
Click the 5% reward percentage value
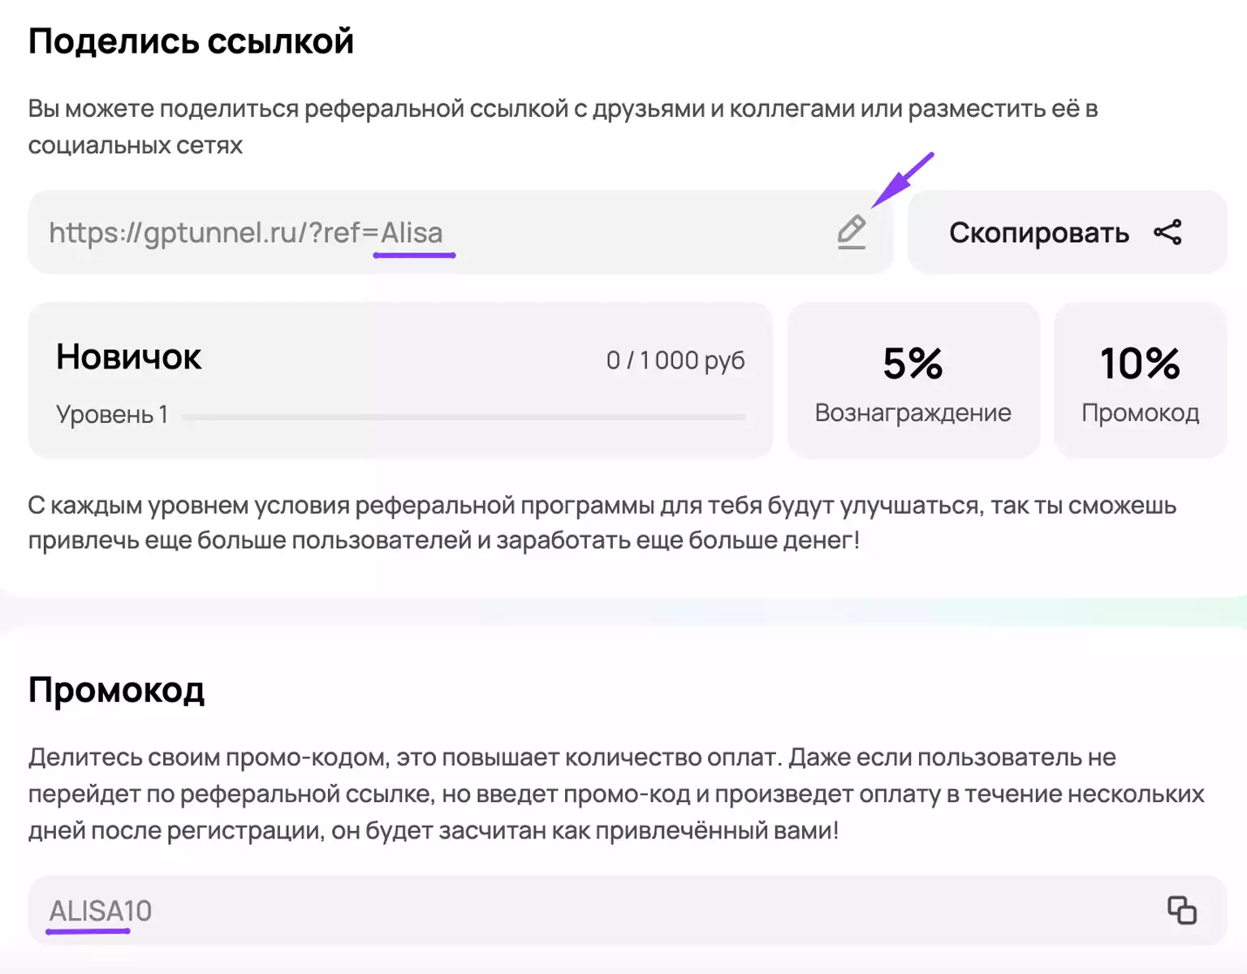pos(913,363)
